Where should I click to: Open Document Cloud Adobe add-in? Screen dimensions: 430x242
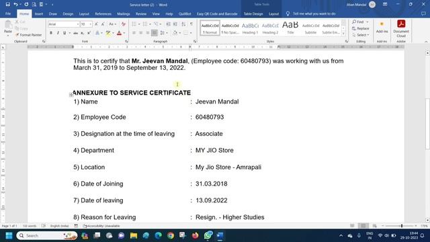pyautogui.click(x=401, y=28)
